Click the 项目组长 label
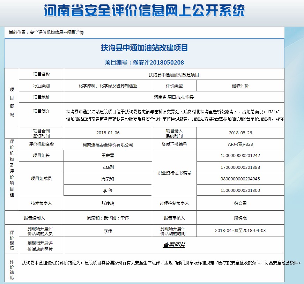The width and height of the screenshot is (304, 284). pyautogui.click(x=42, y=156)
